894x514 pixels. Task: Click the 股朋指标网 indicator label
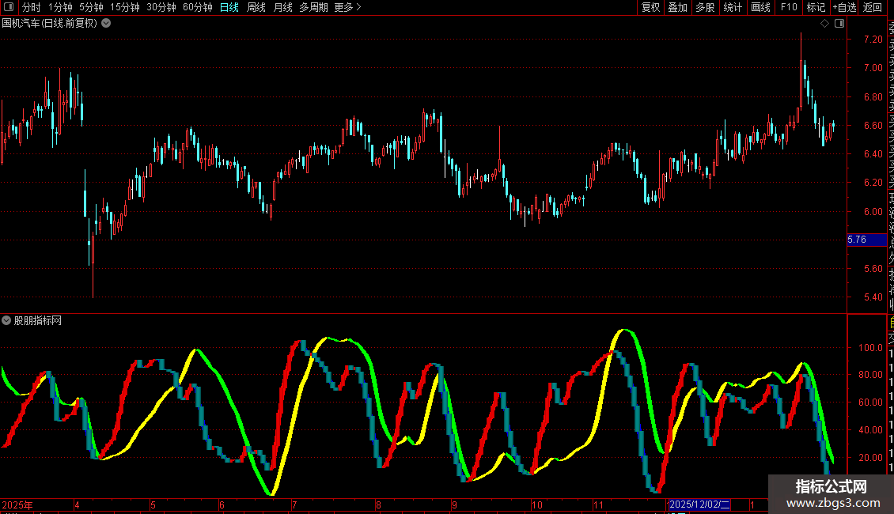click(38, 321)
